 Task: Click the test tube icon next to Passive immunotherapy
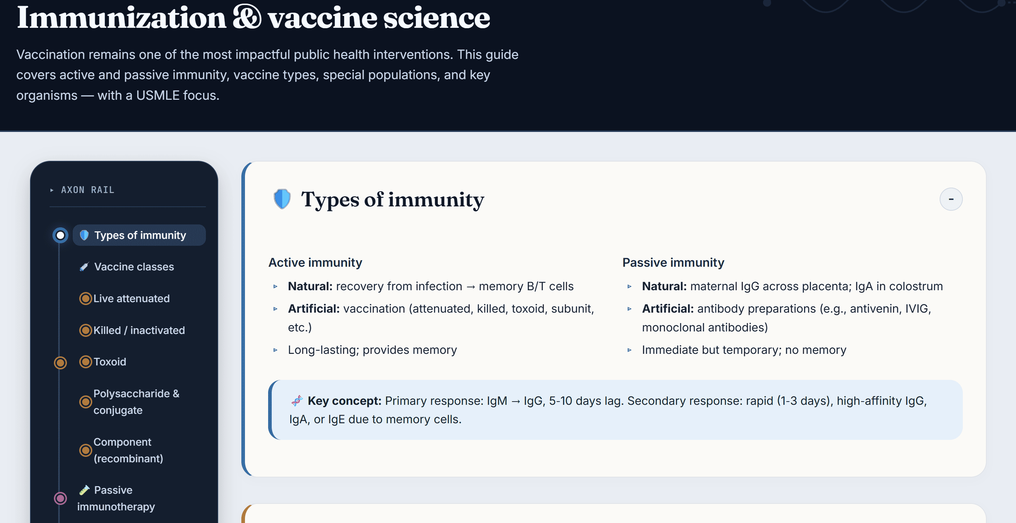[84, 490]
